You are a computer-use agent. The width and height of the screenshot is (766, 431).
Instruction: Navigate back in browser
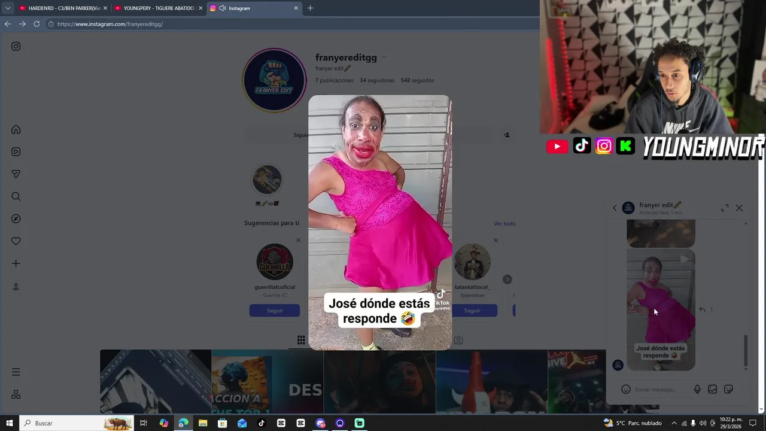click(x=8, y=24)
